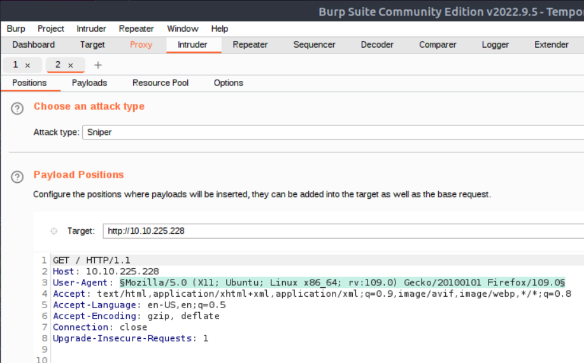Add a new Intruder tab with plus icon

(97, 66)
